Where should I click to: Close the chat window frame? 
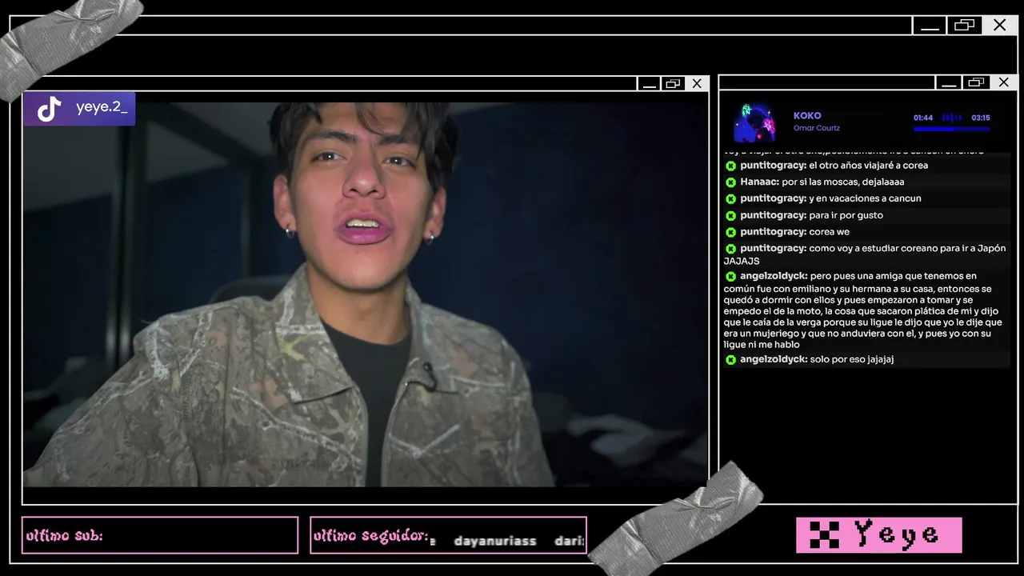[1004, 82]
